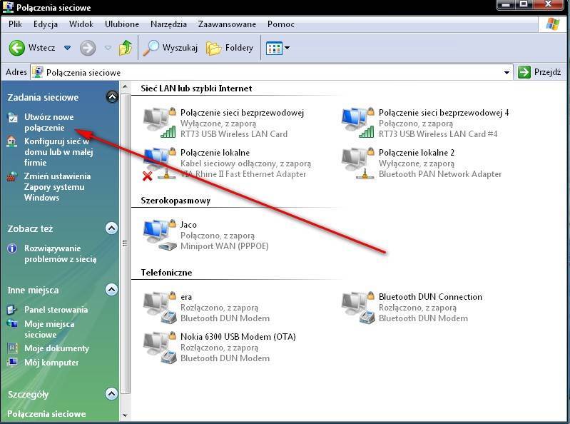
Task: Collapse the Zobacz też section
Action: 111,228
